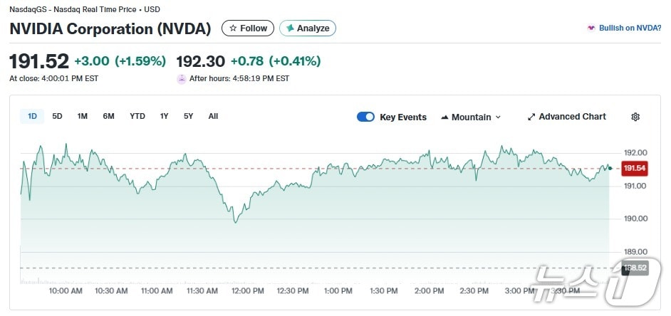
Task: Select the 5Y time range
Action: [x=189, y=116]
